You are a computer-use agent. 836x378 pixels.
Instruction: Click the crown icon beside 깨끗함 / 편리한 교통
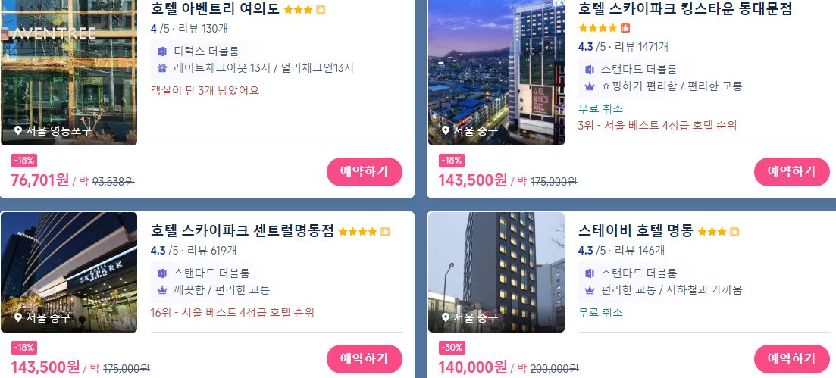coord(162,290)
